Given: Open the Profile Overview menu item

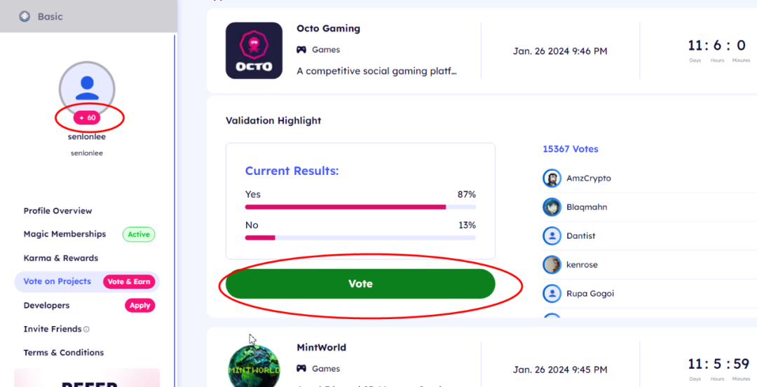Looking at the screenshot, I should click(58, 211).
